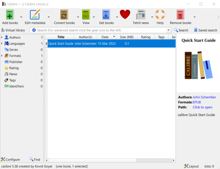Click the Remove books trash icon
This screenshot has height=169, width=220.
[180, 14]
